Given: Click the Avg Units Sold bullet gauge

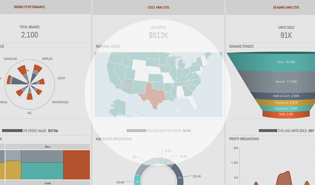Looking at the screenshot, I should tap(271, 131).
